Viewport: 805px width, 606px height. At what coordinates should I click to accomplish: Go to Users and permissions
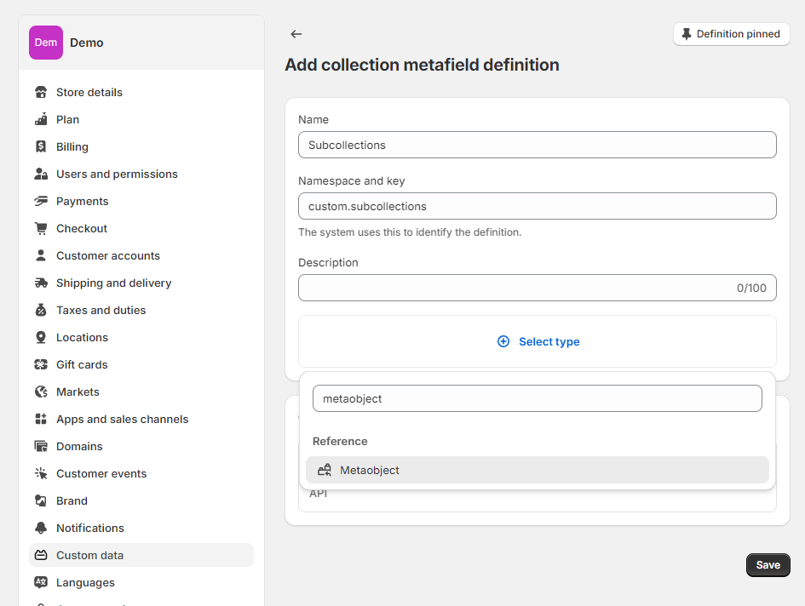pyautogui.click(x=117, y=174)
